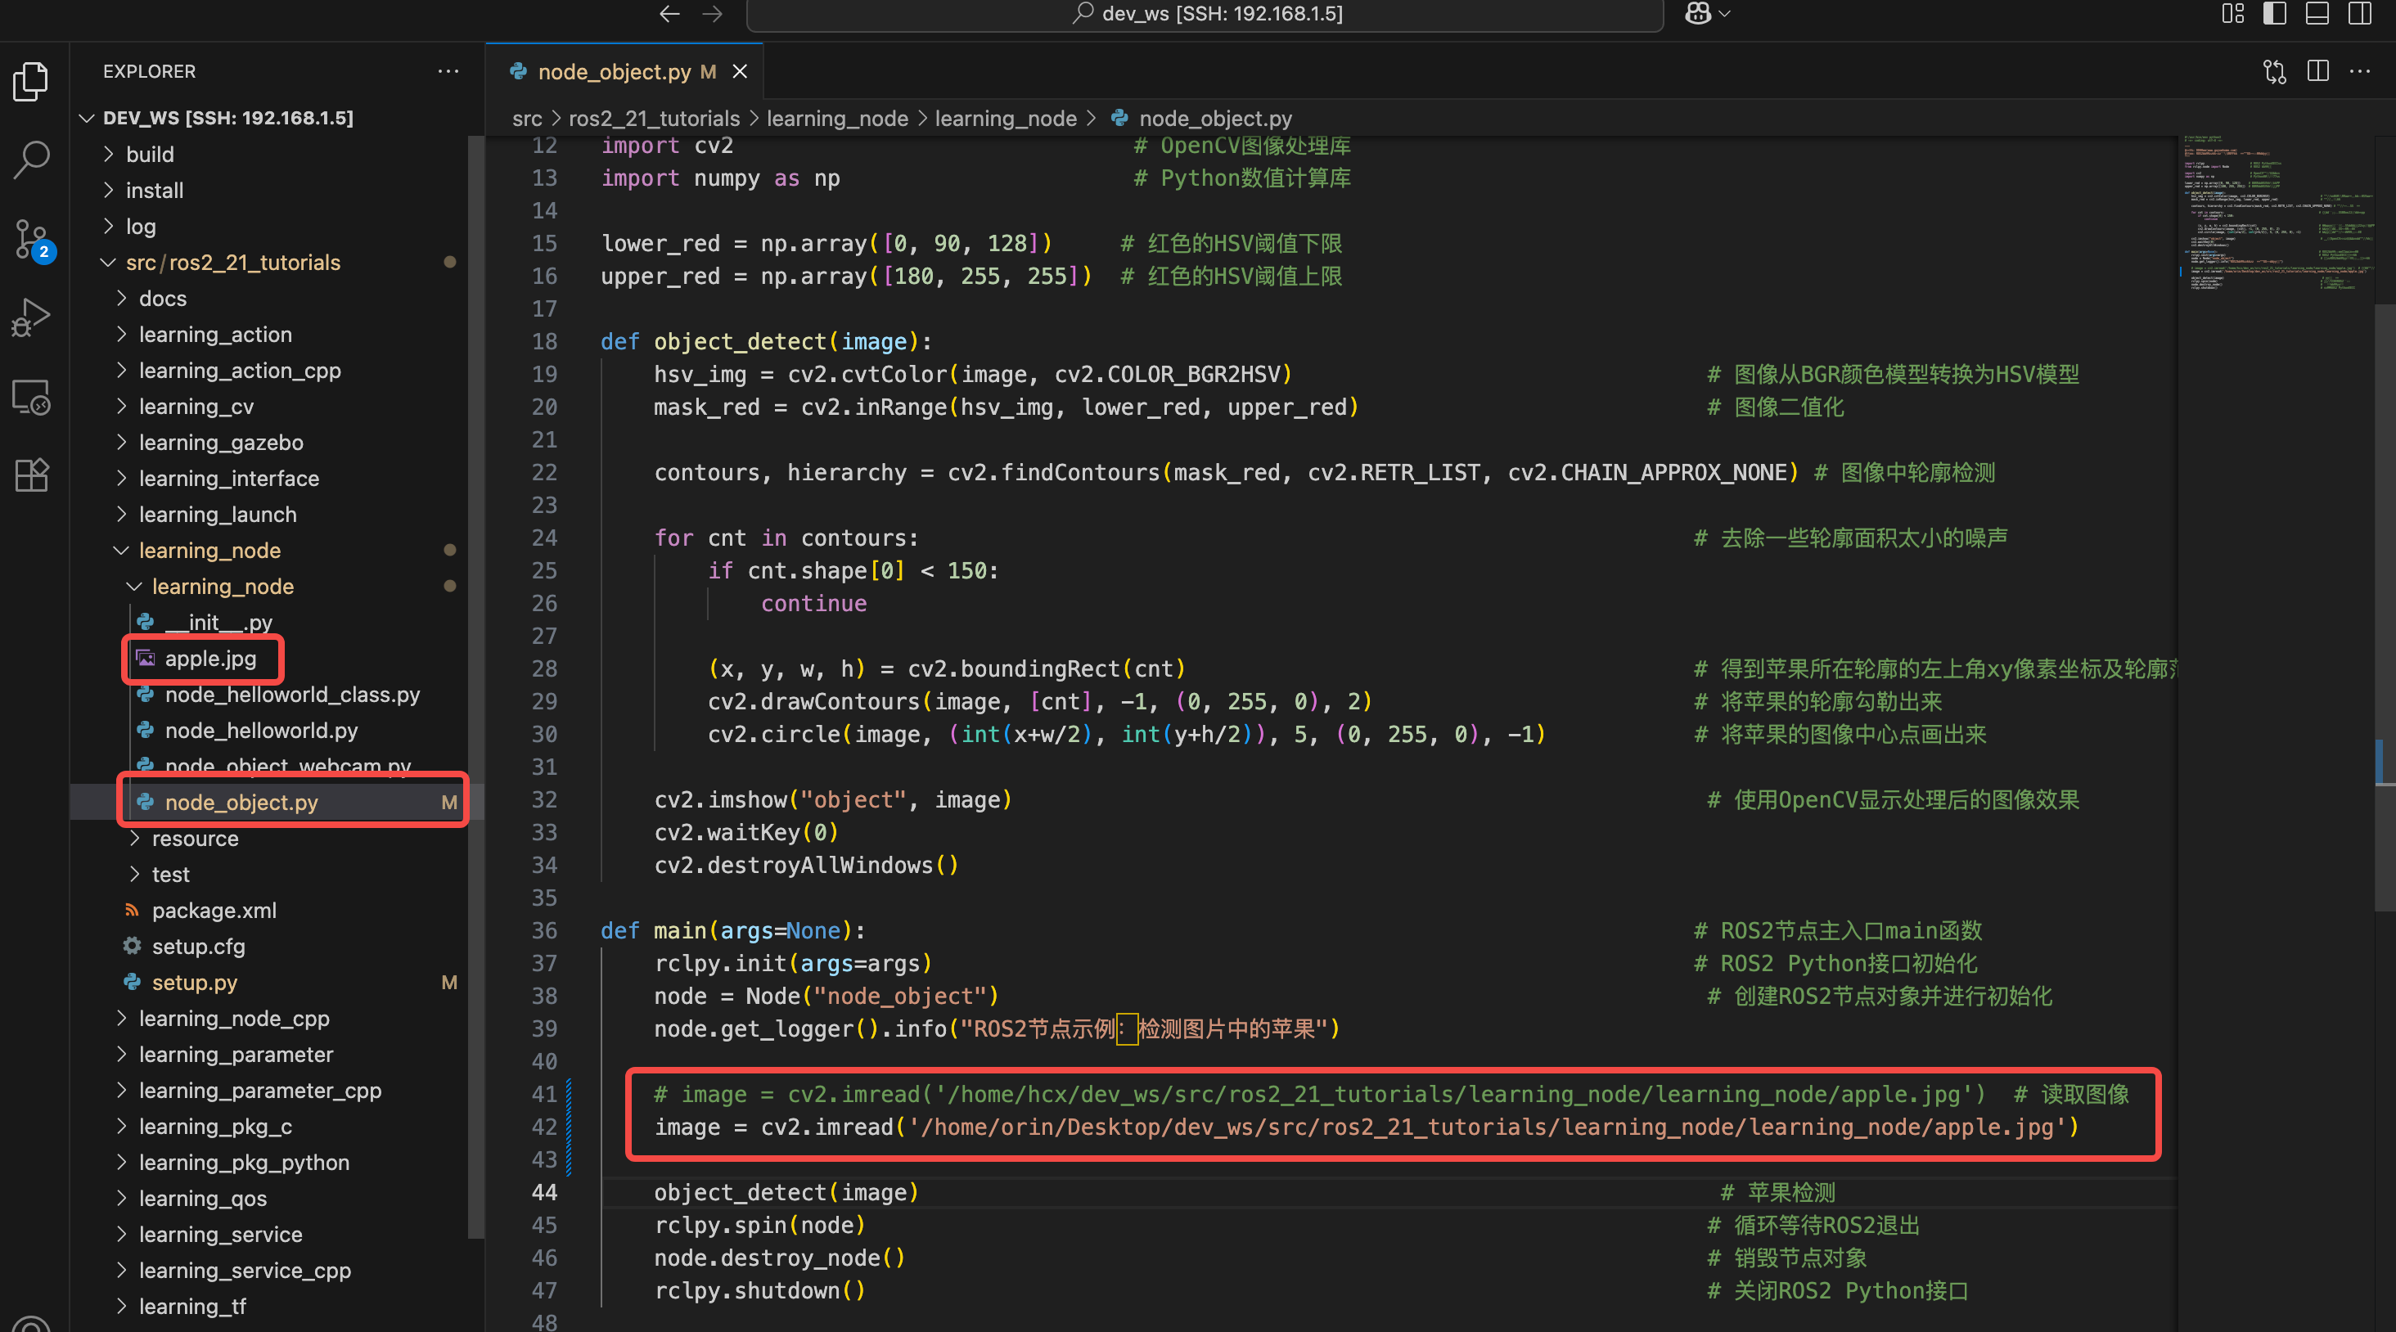Image resolution: width=2396 pixels, height=1332 pixels.
Task: Open Copilot chat icon in title bar
Action: [x=1697, y=14]
